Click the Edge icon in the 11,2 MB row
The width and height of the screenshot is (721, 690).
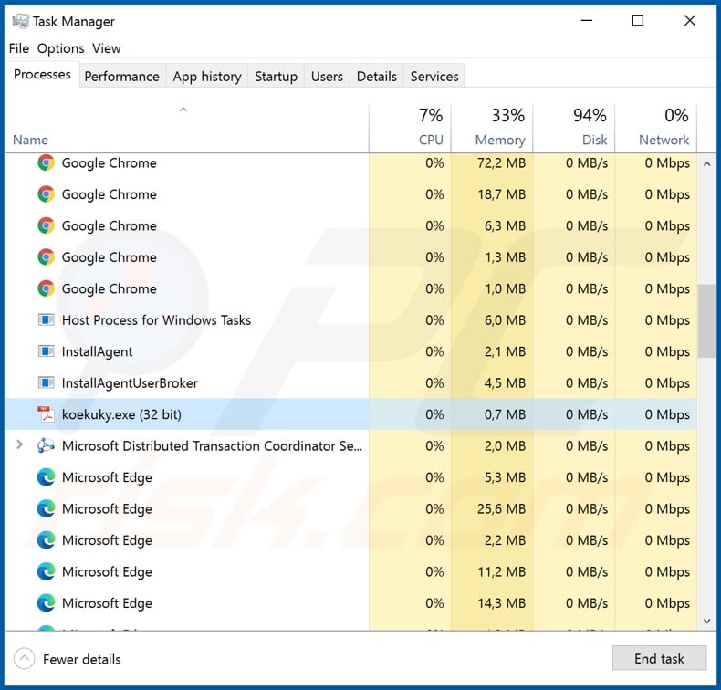pos(46,571)
